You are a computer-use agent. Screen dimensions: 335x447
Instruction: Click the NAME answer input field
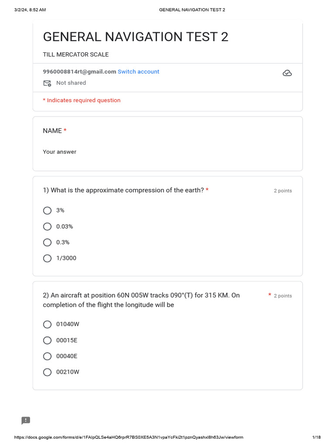[x=60, y=152]
